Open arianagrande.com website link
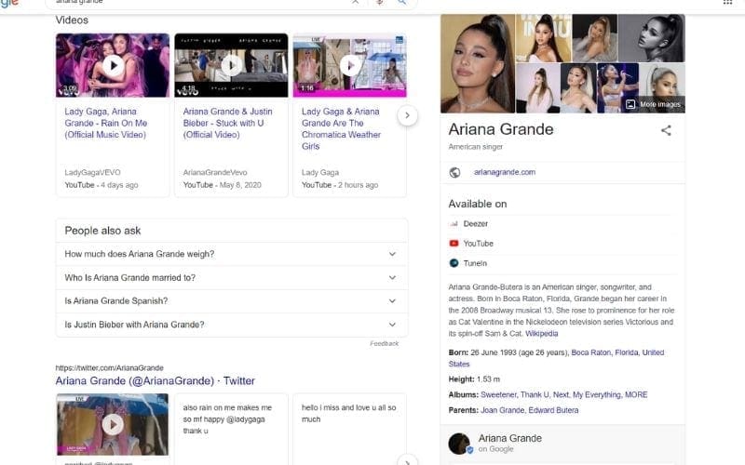745x465 pixels. click(x=504, y=172)
